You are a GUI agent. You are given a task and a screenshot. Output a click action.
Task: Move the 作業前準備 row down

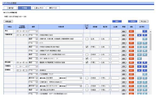pos(145,35)
